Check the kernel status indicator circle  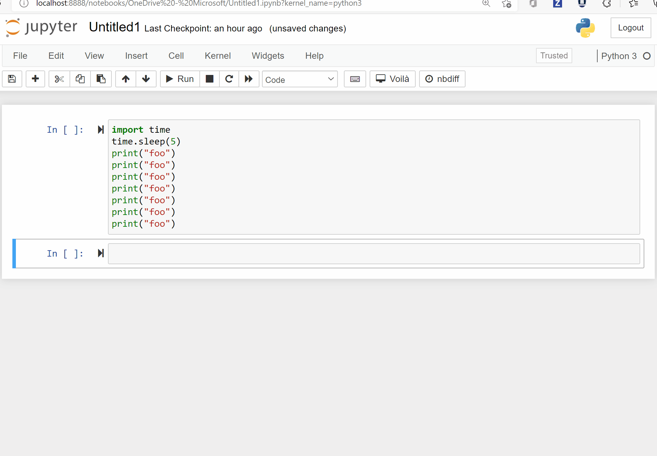pyautogui.click(x=647, y=56)
